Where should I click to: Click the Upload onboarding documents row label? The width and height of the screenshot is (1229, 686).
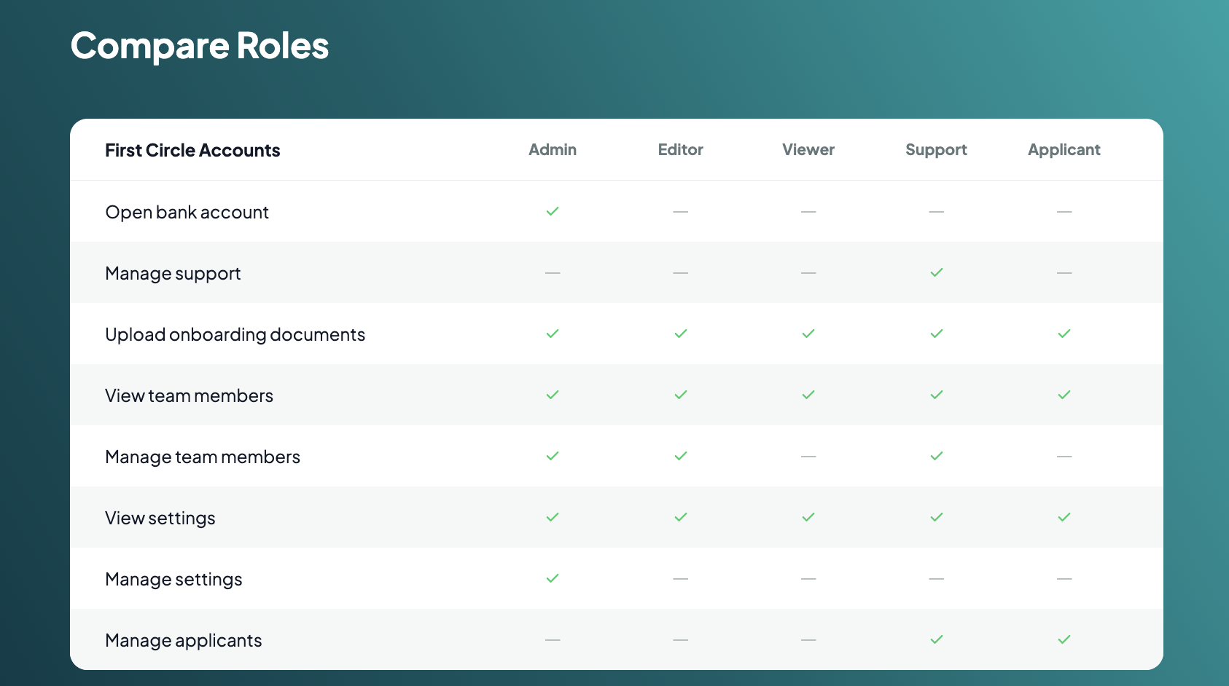pos(235,334)
